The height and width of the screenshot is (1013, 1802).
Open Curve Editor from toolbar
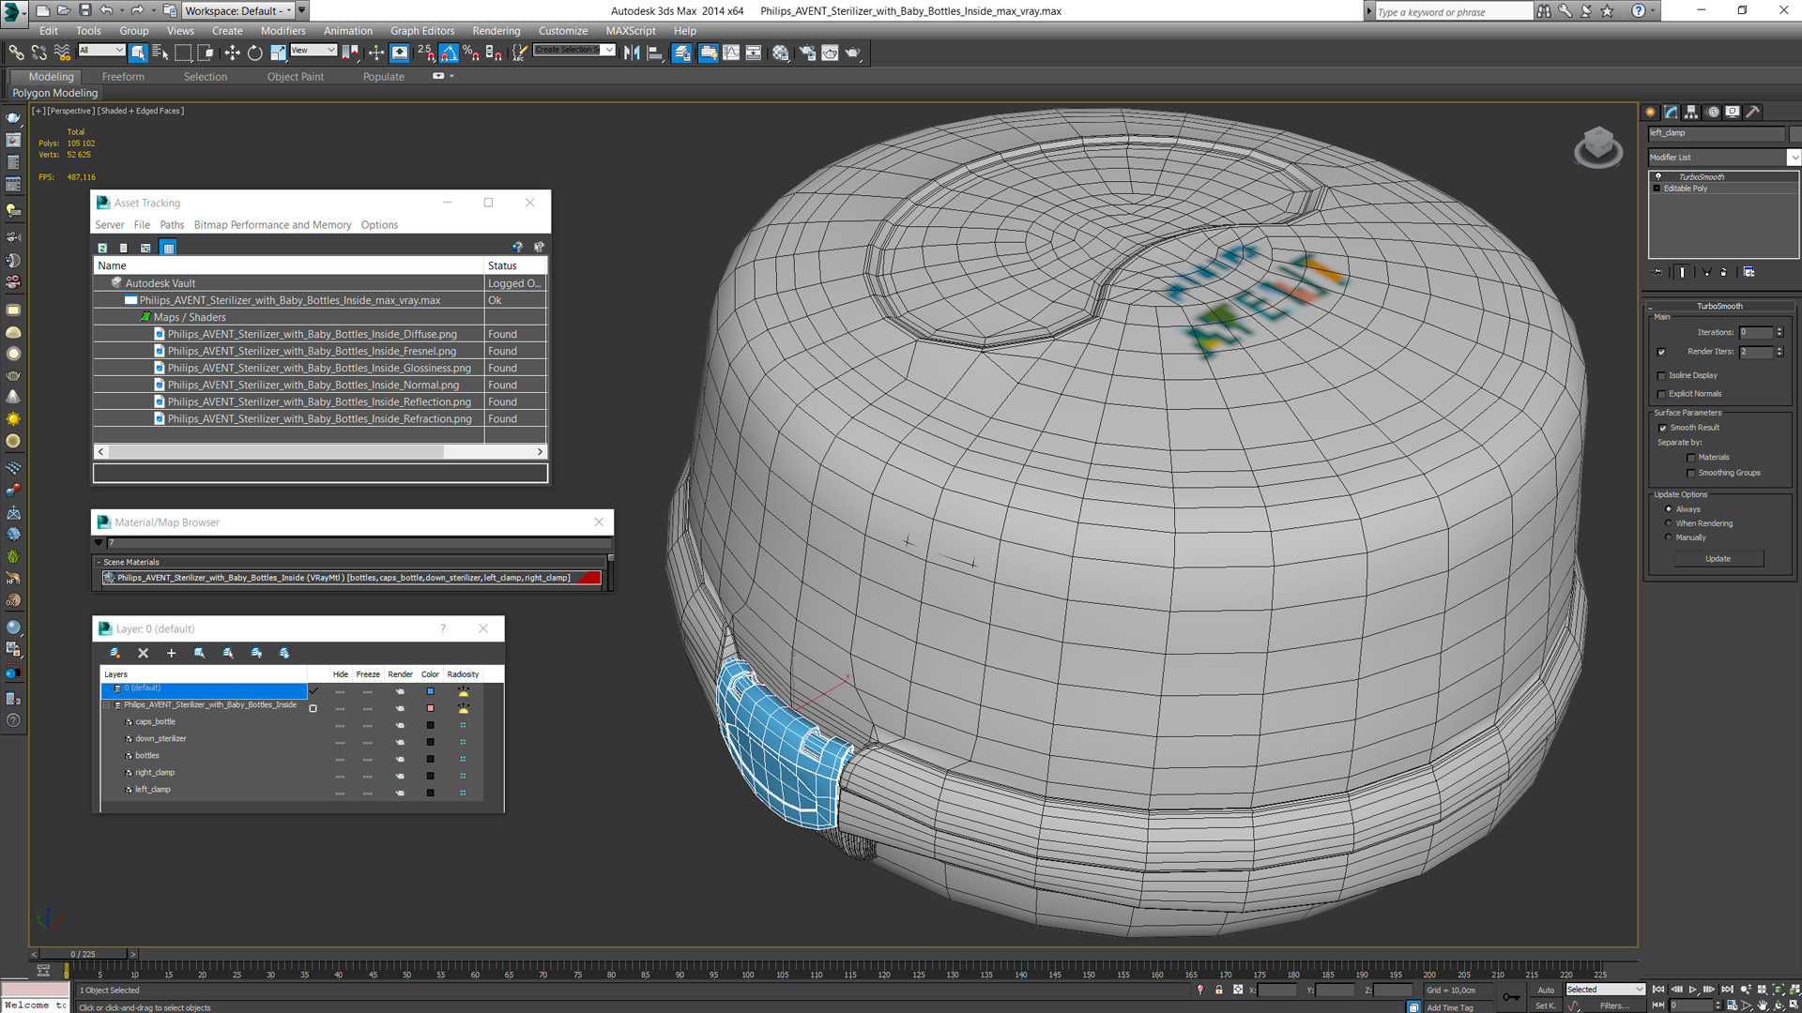coord(731,53)
